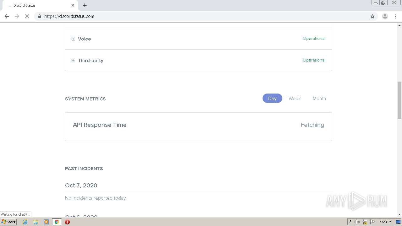402x226 pixels.
Task: Stop loading the page
Action: pyautogui.click(x=27, y=16)
